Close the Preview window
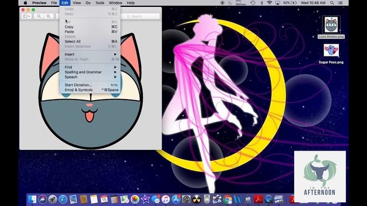 point(23,10)
